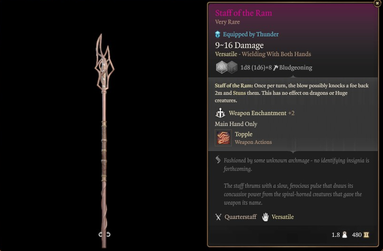Screen dimensions: 383x251
Task: Click the Versatile hand icon
Action: [x=265, y=217]
